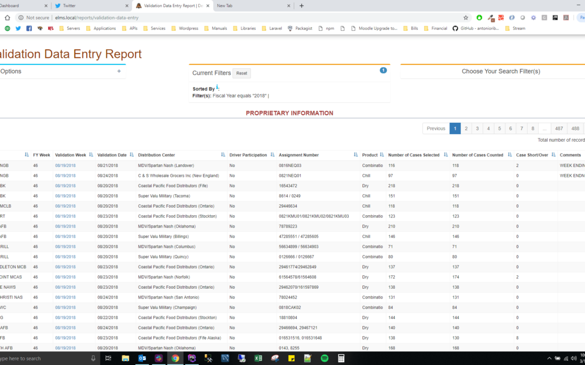The image size is (585, 365).
Task: Sort by the Product column icon
Action: [382, 155]
